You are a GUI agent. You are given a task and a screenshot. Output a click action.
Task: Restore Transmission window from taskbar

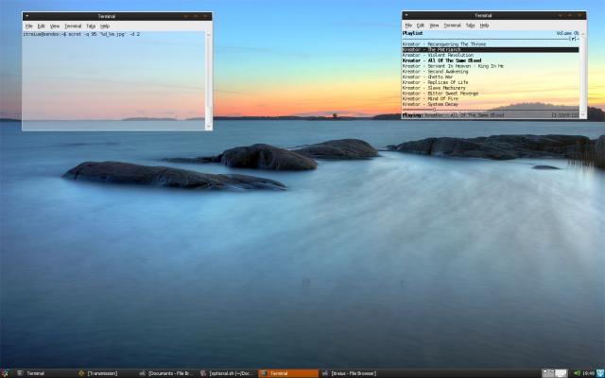(x=107, y=373)
